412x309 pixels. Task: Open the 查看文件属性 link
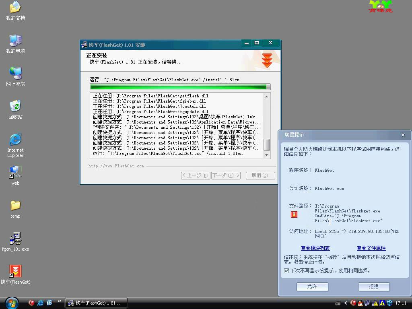click(x=371, y=248)
